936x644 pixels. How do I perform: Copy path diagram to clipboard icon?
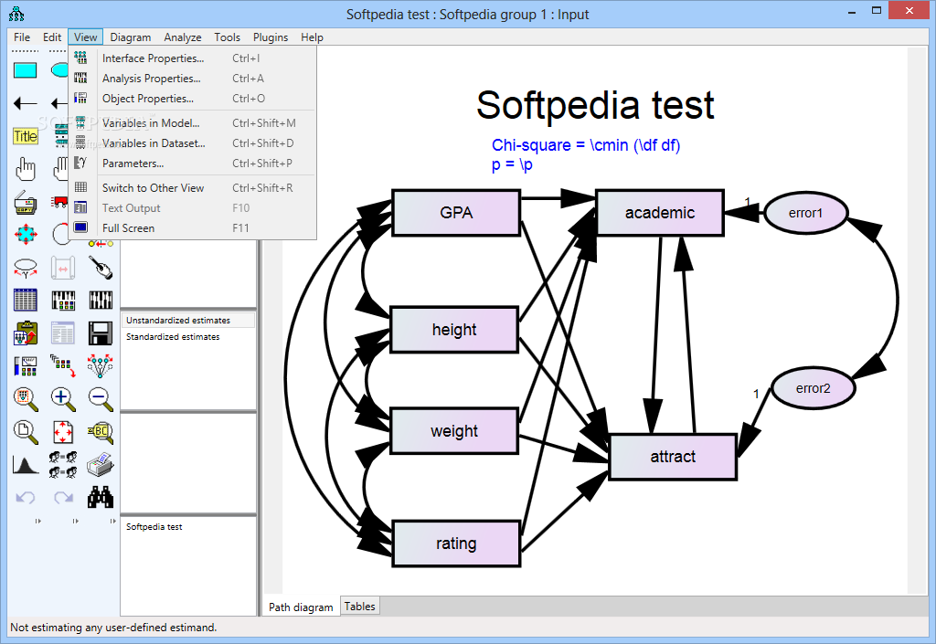point(25,333)
